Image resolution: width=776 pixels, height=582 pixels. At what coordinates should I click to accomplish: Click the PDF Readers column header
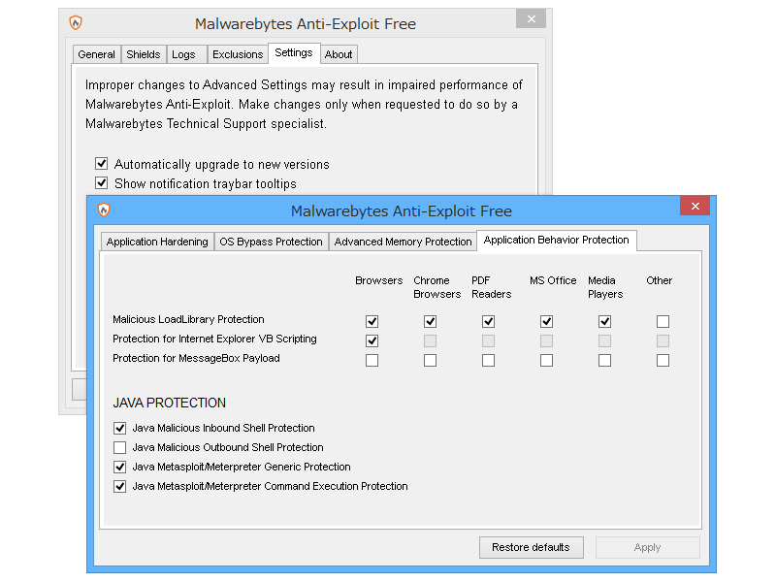(x=492, y=287)
